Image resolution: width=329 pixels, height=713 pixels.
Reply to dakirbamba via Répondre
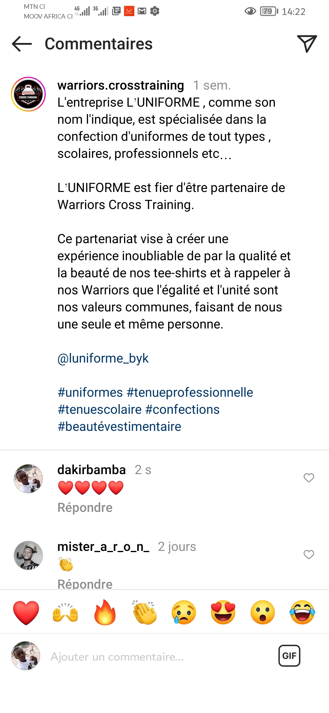pyautogui.click(x=85, y=508)
